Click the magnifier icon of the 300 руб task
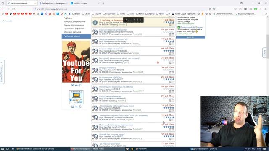This screenshot has height=151, width=269. click(95, 70)
